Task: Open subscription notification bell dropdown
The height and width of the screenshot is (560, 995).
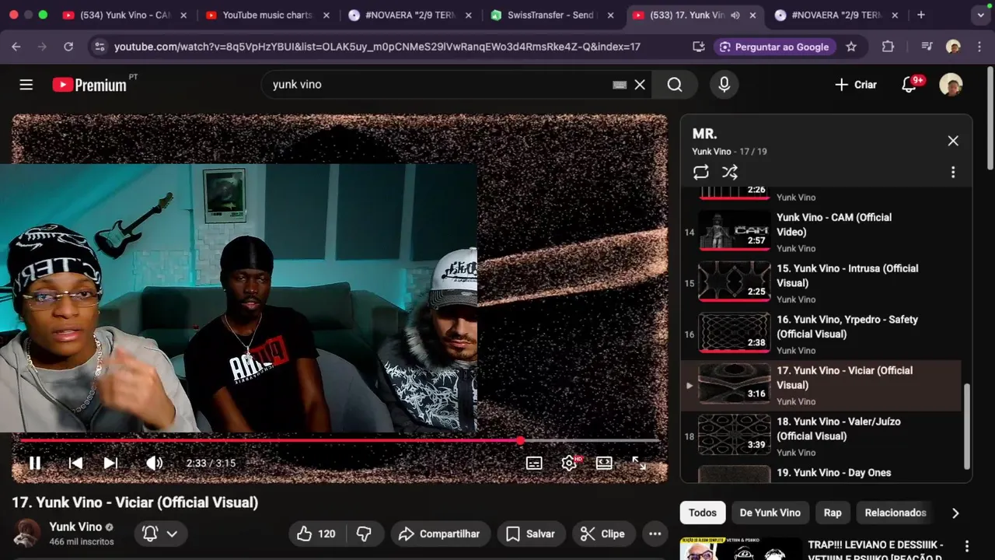Action: click(160, 534)
